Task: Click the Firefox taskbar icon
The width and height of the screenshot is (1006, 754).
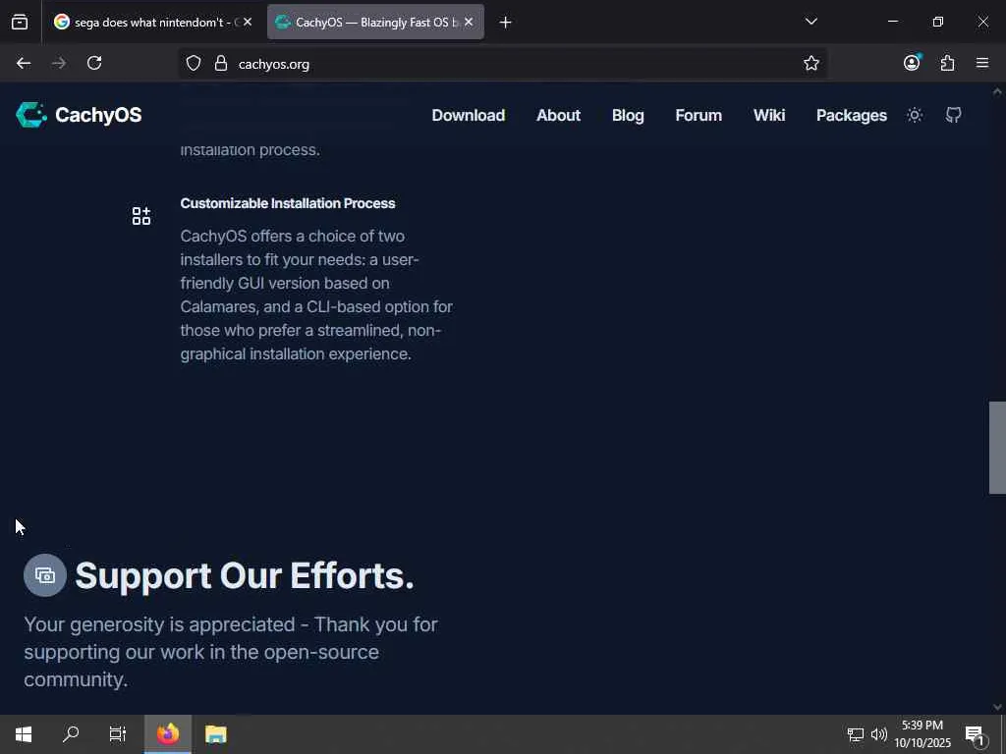Action: click(x=168, y=734)
